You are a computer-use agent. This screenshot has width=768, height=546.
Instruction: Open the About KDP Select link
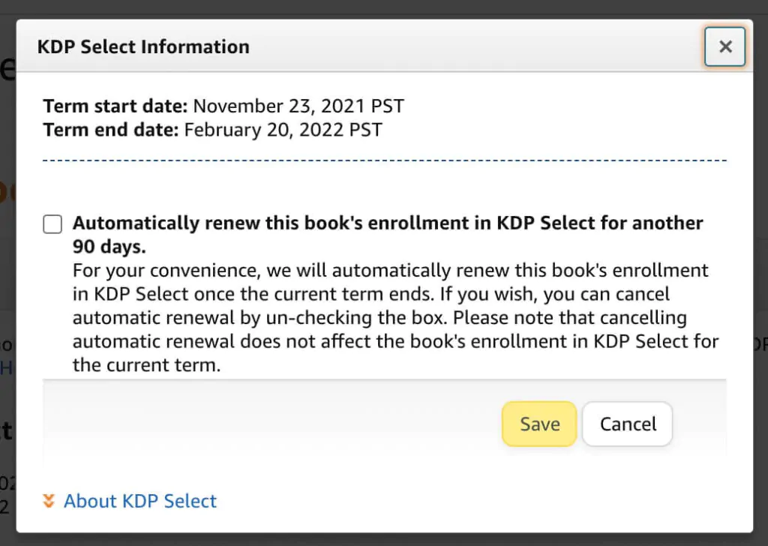140,501
